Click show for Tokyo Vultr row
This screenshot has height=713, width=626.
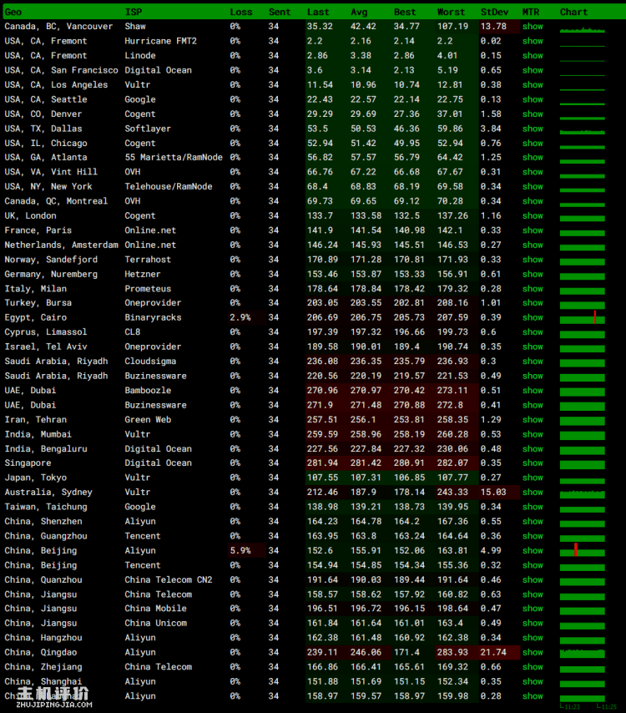(533, 478)
